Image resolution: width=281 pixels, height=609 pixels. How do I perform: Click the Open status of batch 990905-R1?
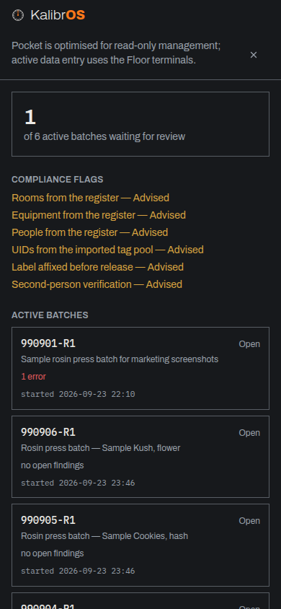tap(249, 521)
